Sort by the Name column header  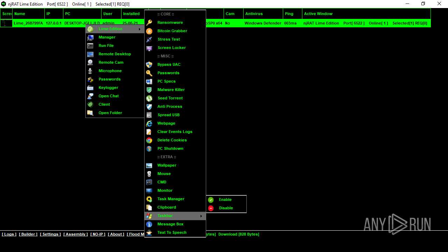click(x=28, y=14)
